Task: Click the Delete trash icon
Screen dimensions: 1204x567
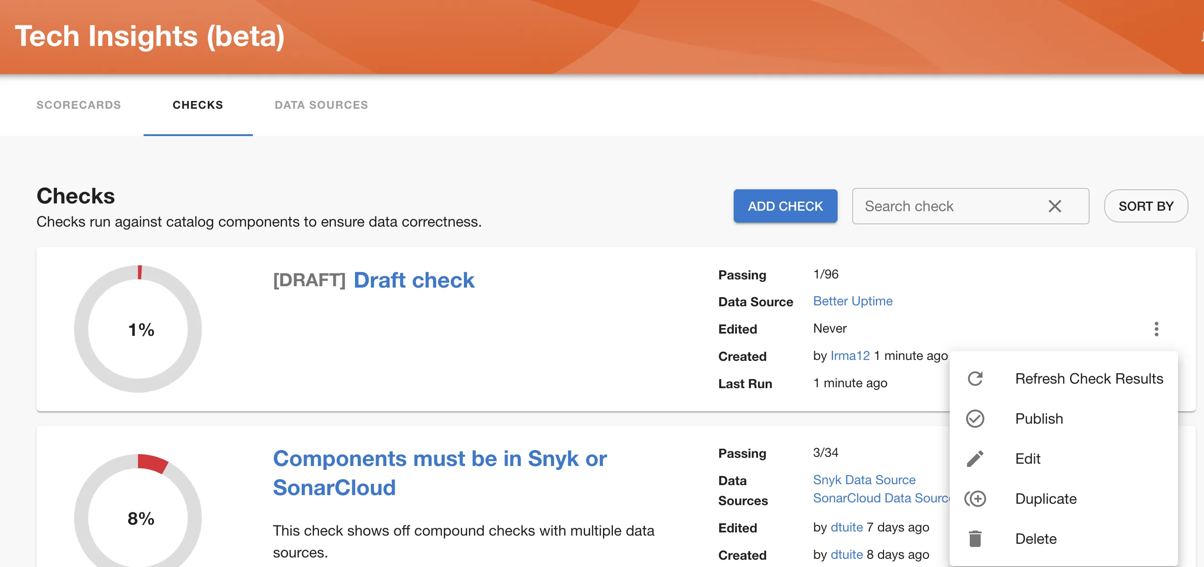Action: tap(976, 537)
